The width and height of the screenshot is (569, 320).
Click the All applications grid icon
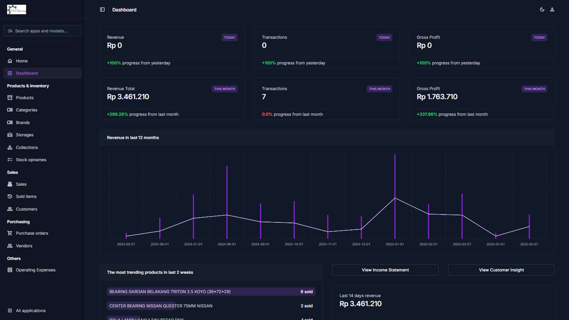click(10, 311)
